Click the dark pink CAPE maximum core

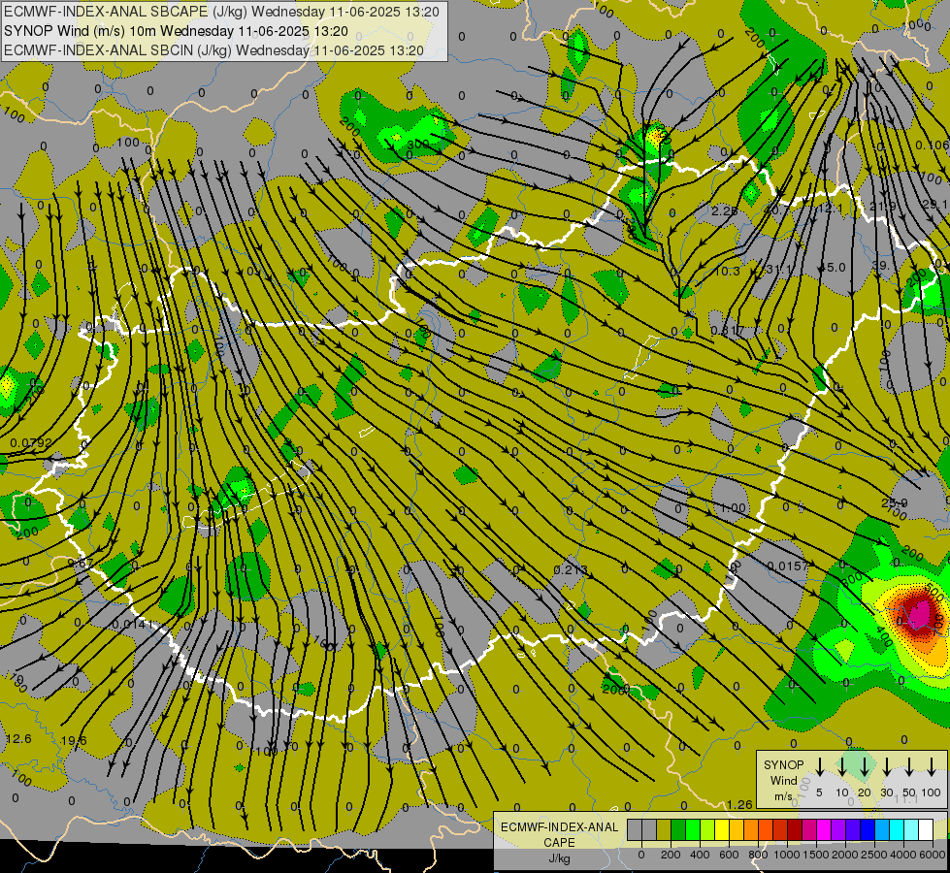(919, 613)
